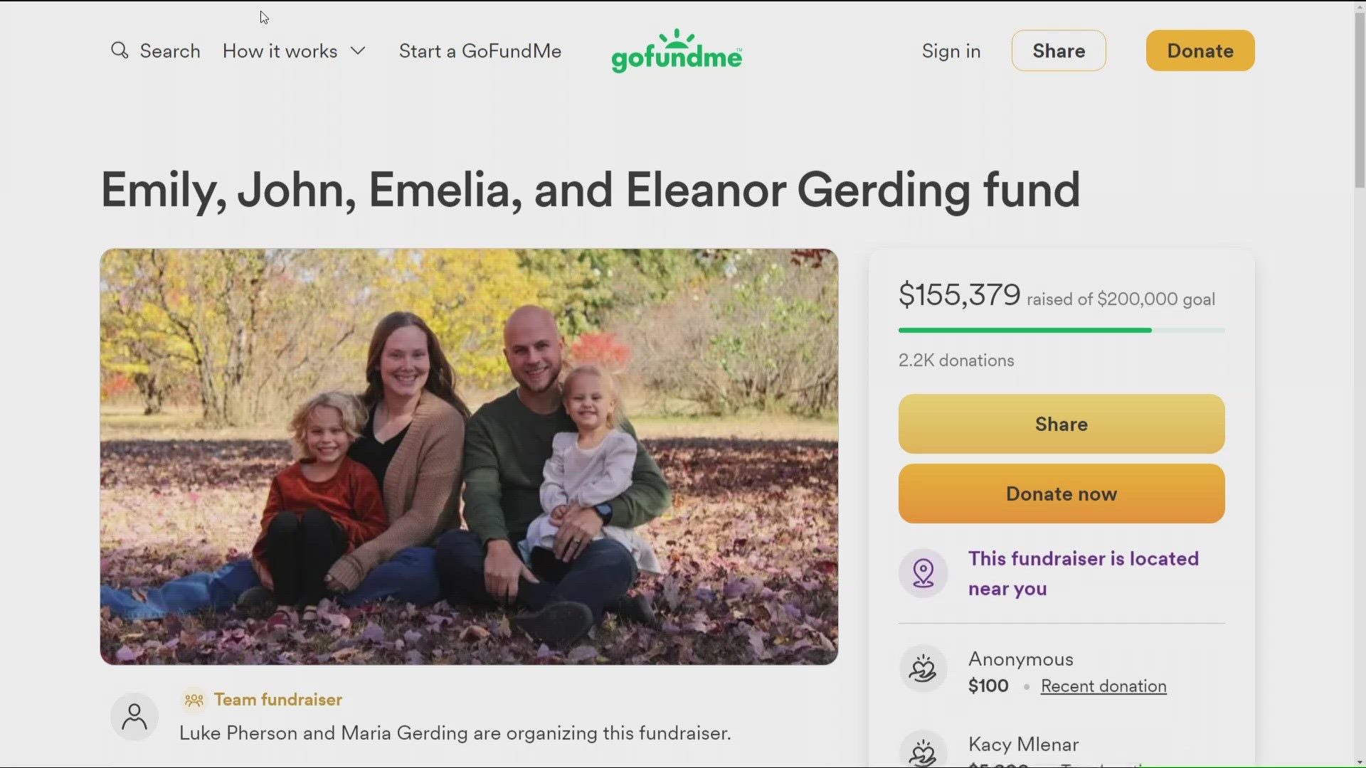Click the Share button in navbar
Viewport: 1366px width, 768px height.
pos(1058,50)
